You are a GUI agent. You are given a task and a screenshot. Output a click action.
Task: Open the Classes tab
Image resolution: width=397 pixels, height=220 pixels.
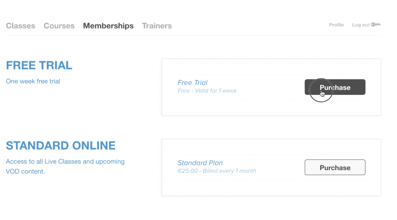pyautogui.click(x=21, y=26)
